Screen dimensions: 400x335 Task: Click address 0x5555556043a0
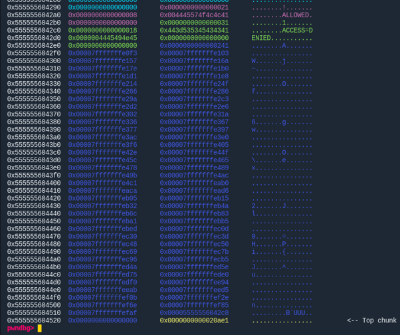pos(34,138)
